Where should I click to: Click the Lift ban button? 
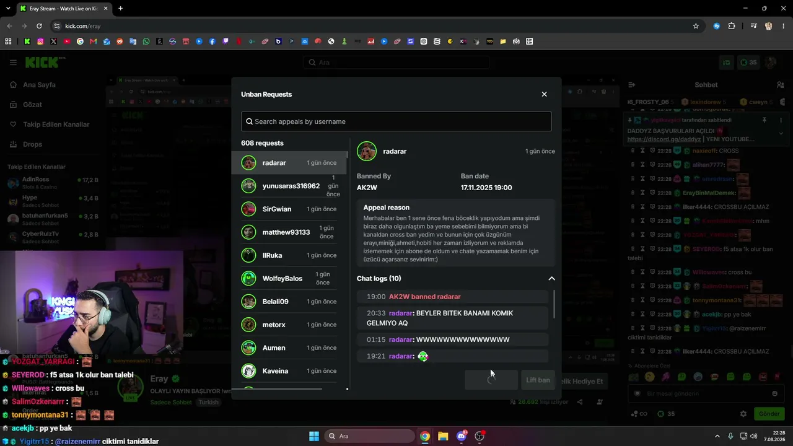[538, 380]
